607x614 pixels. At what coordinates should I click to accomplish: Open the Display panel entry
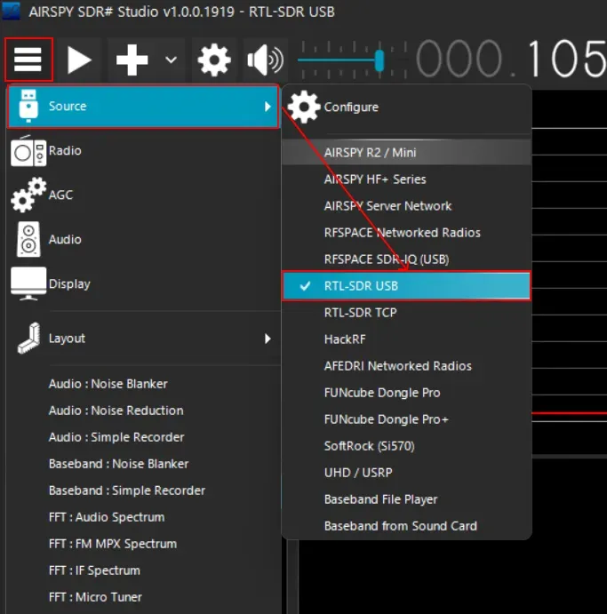pyautogui.click(x=143, y=283)
